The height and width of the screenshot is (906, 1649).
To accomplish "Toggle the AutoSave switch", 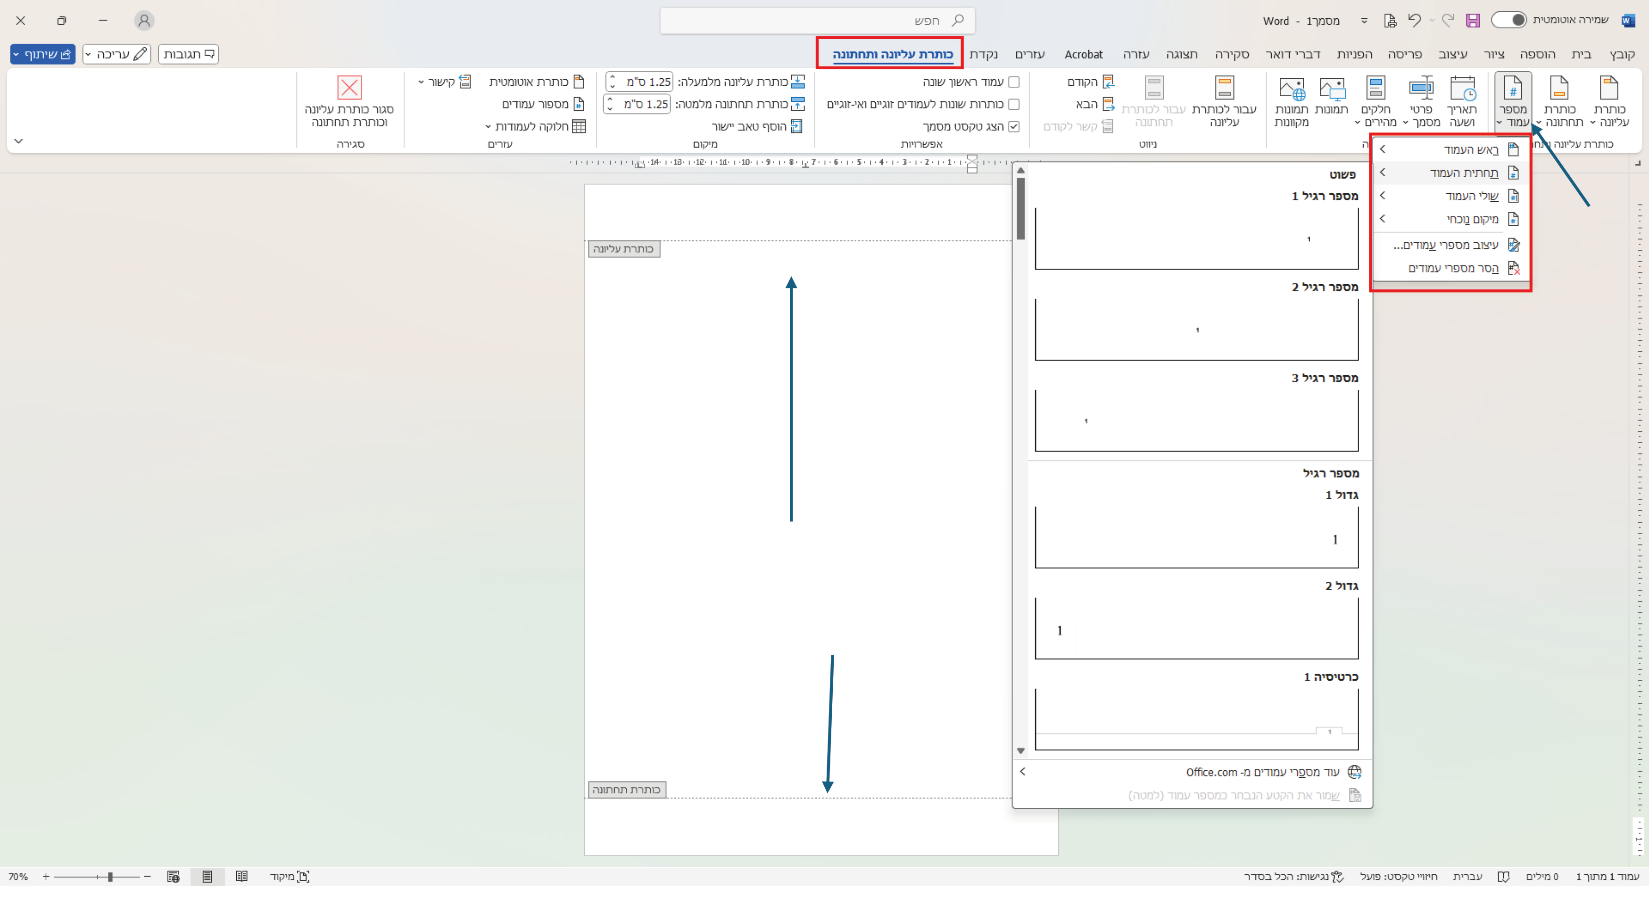I will tap(1509, 20).
